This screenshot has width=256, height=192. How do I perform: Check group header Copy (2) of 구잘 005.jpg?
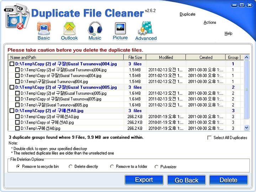tap(12, 87)
